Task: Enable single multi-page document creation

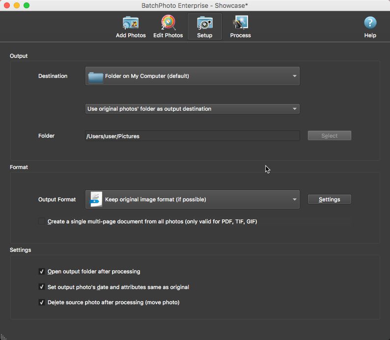Action: click(x=42, y=221)
